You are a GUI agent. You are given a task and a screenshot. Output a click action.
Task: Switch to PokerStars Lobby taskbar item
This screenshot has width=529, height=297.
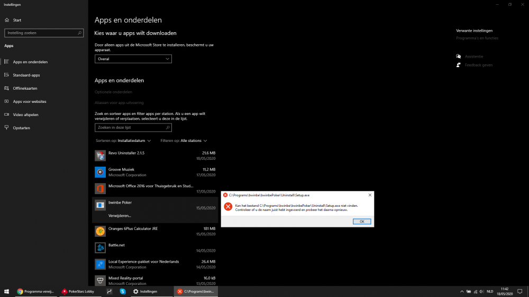click(78, 292)
